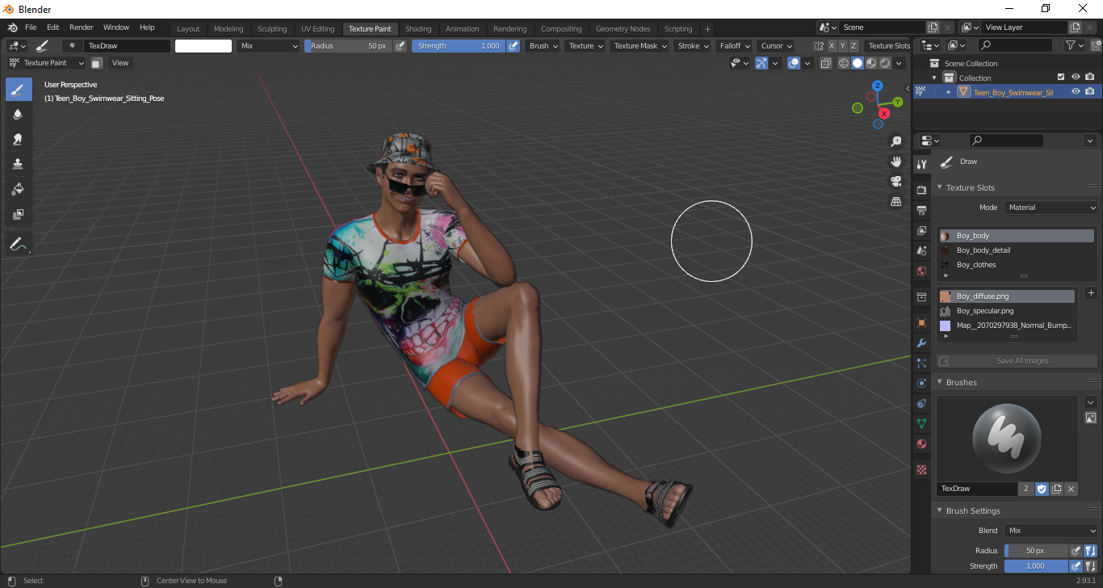Click the white brush color swatch
Screen dimensions: 1103x588
point(203,46)
